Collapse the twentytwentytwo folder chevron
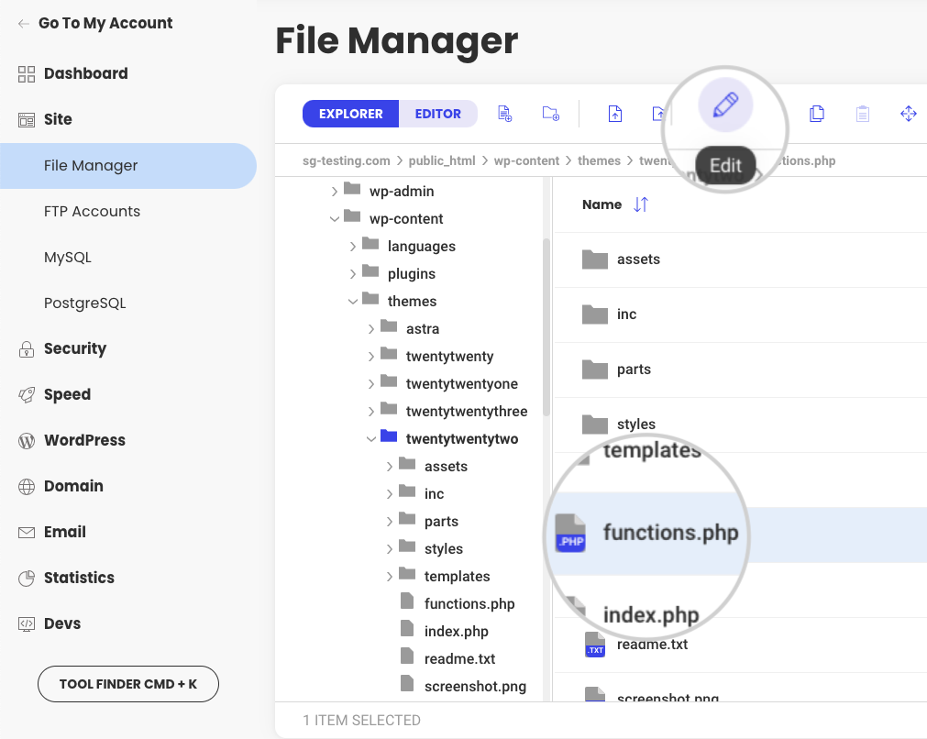This screenshot has width=927, height=739. pyautogui.click(x=370, y=438)
